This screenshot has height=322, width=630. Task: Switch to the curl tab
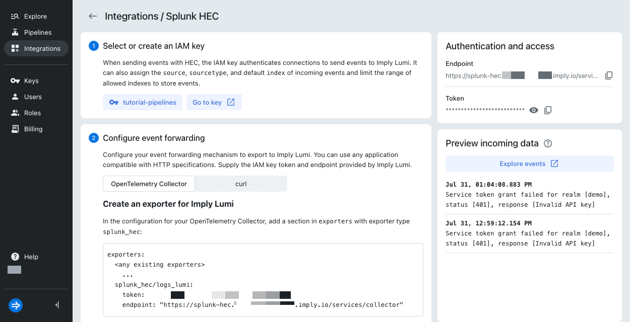point(241,184)
